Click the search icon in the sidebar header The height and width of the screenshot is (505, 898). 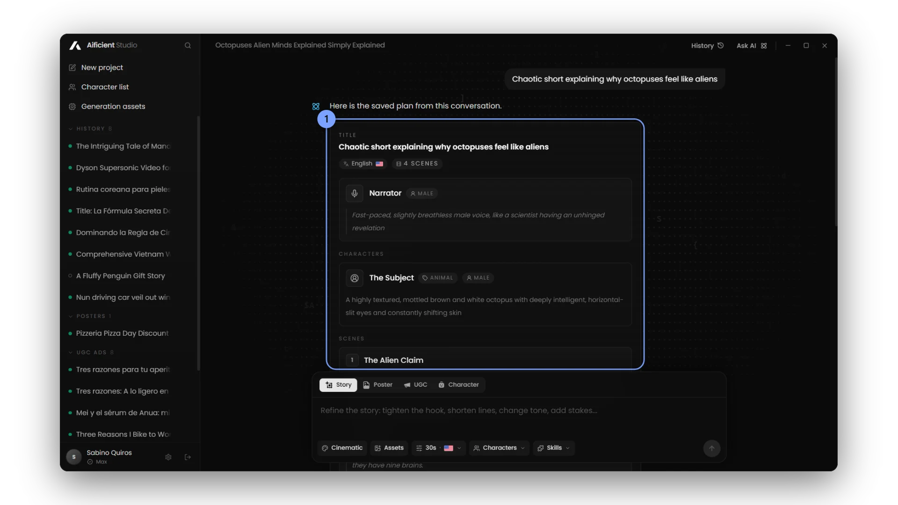pyautogui.click(x=188, y=45)
